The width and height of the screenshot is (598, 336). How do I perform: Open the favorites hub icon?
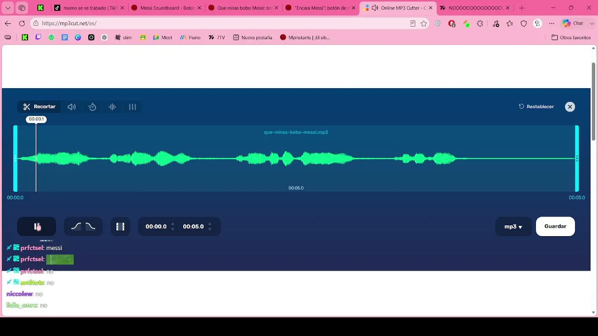coord(510,23)
